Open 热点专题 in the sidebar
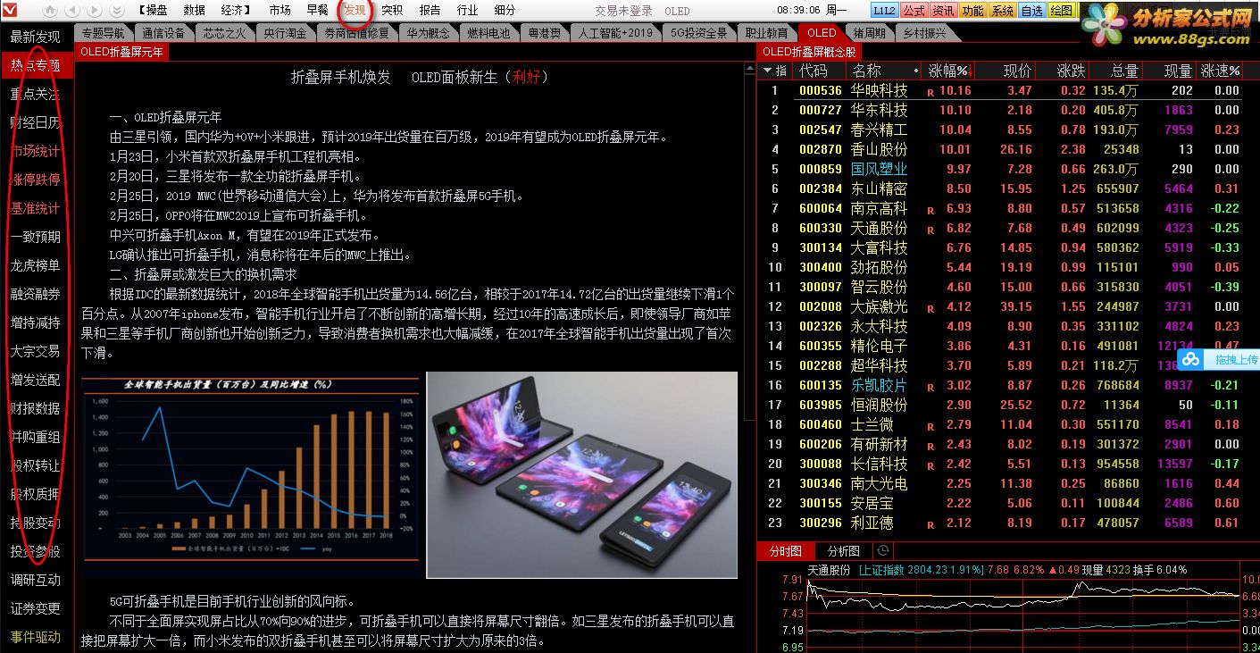The height and width of the screenshot is (653, 1260). [36, 65]
